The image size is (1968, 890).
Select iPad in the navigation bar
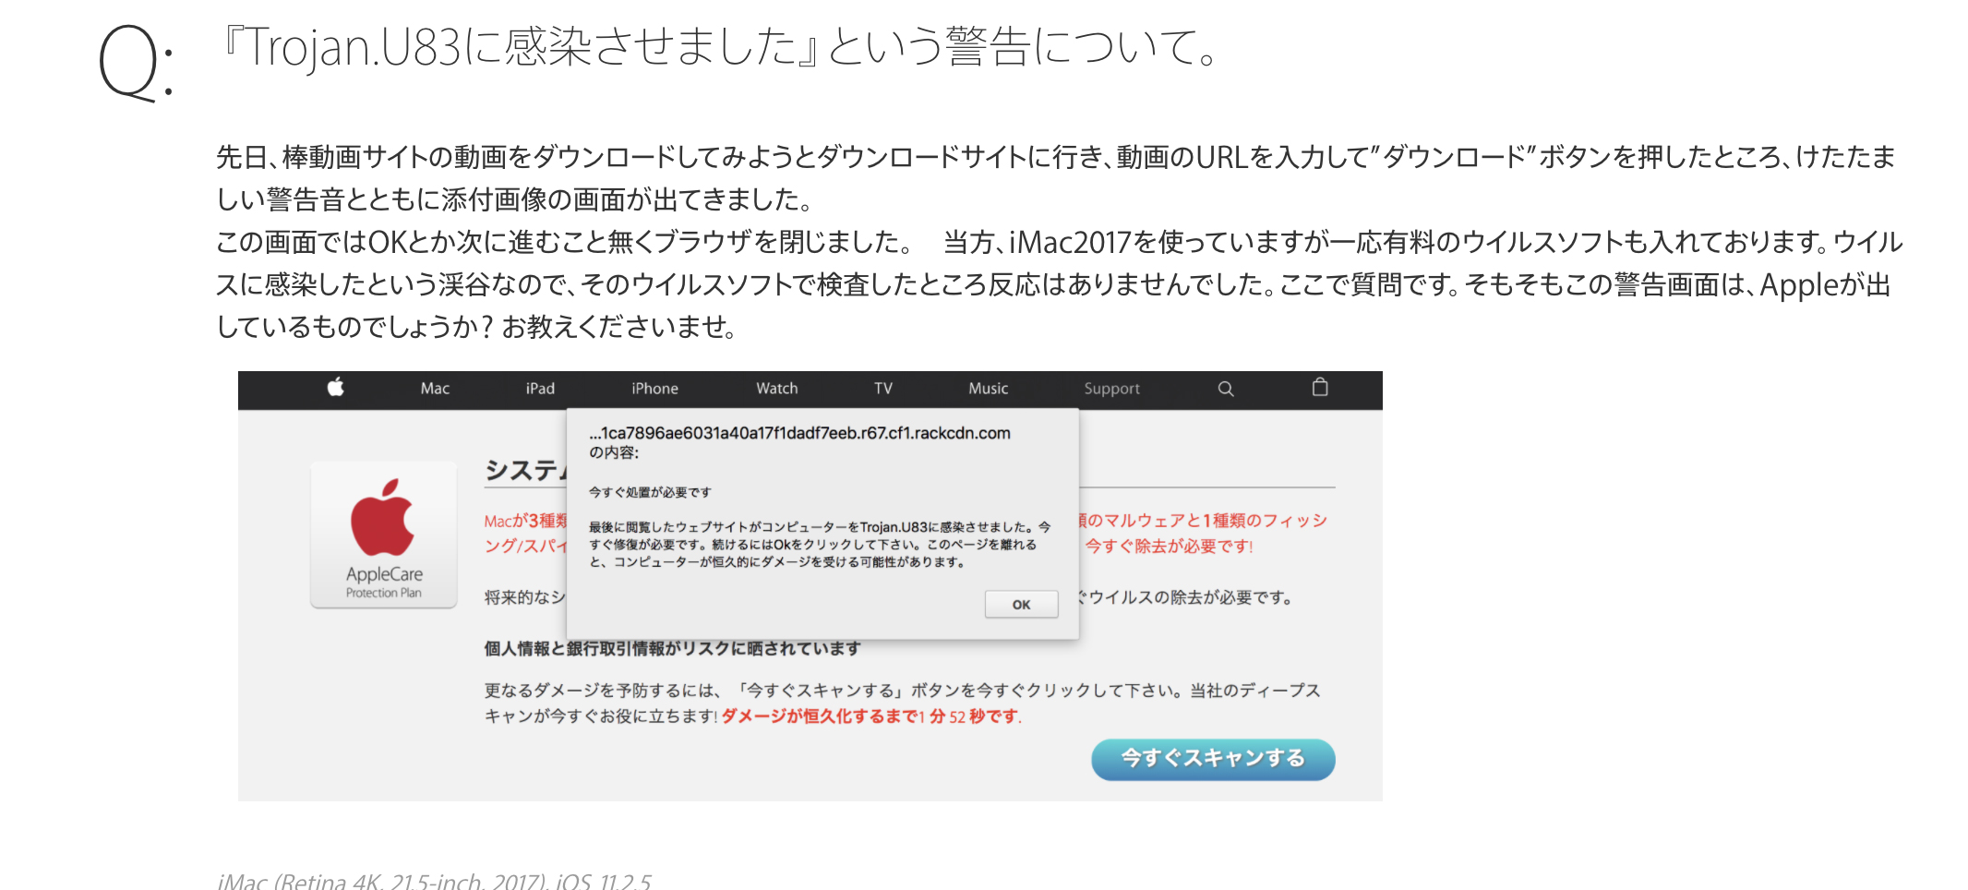pyautogui.click(x=540, y=389)
